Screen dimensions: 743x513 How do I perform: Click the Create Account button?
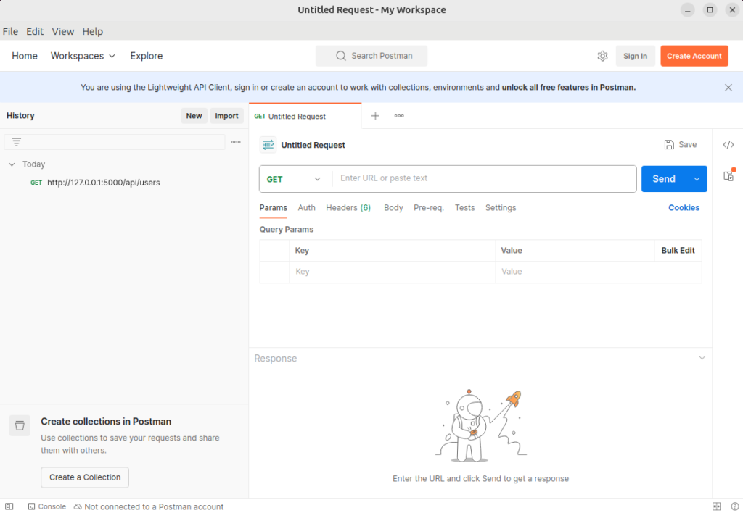[694, 56]
